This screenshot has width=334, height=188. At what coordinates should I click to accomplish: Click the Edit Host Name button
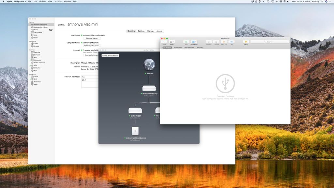92,38
